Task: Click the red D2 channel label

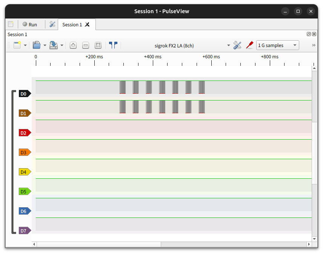Action: point(24,133)
